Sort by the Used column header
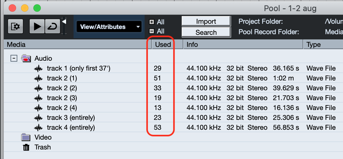343x159 pixels. click(x=163, y=45)
